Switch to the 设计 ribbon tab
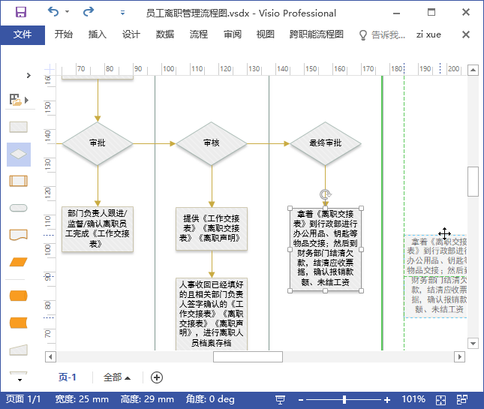This screenshot has height=409, width=484. (x=131, y=35)
